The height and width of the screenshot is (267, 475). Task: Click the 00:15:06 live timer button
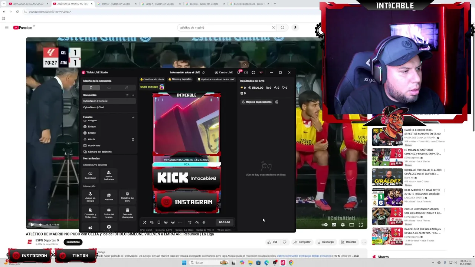point(224,222)
